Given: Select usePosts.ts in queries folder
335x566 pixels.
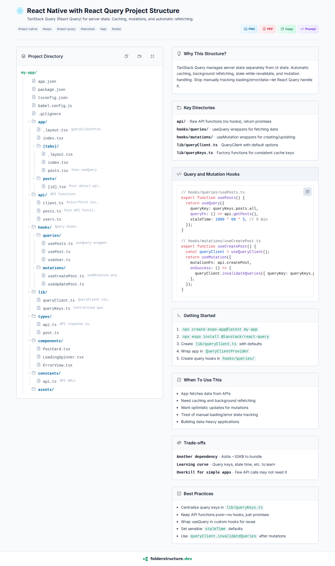Looking at the screenshot, I should tap(60, 244).
